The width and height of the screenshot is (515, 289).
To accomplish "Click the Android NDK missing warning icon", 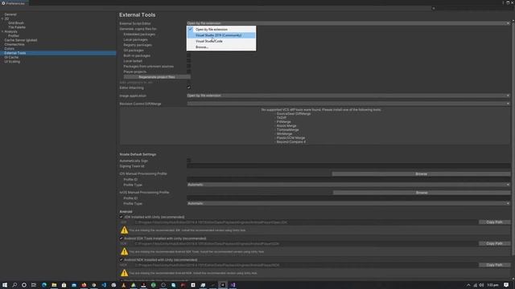I will point(124,273).
